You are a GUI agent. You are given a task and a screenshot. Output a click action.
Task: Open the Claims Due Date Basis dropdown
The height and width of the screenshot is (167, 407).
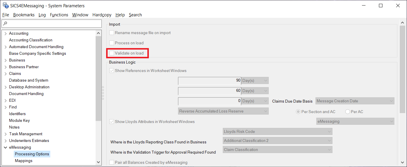click(355, 101)
